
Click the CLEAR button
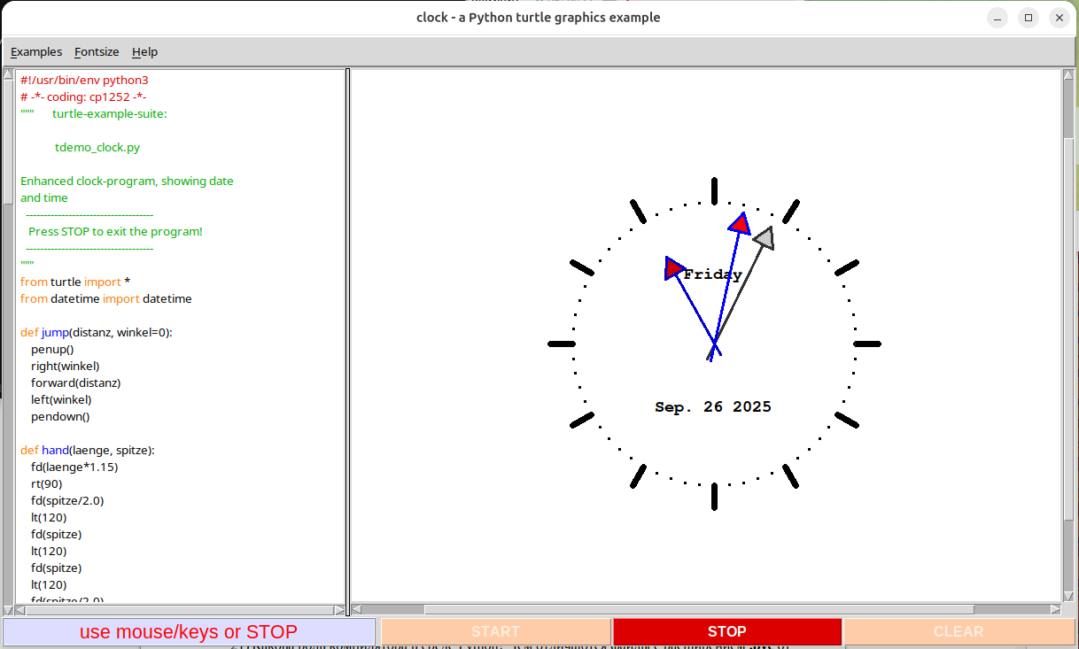pyautogui.click(x=959, y=631)
